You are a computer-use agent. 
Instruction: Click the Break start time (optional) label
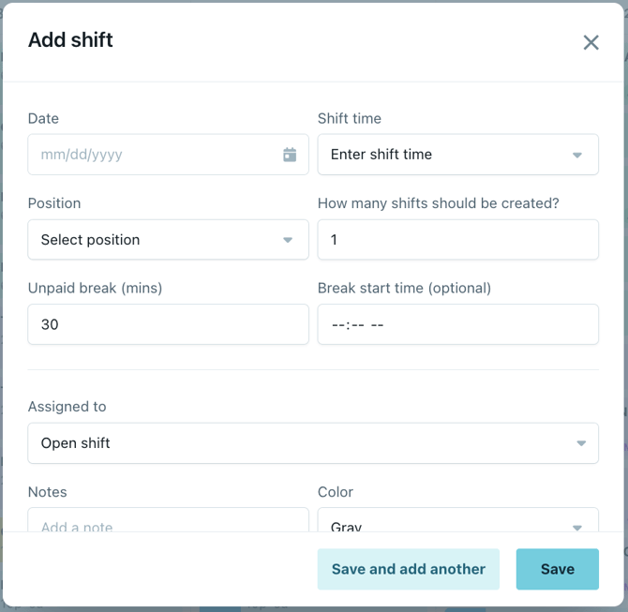coord(404,288)
